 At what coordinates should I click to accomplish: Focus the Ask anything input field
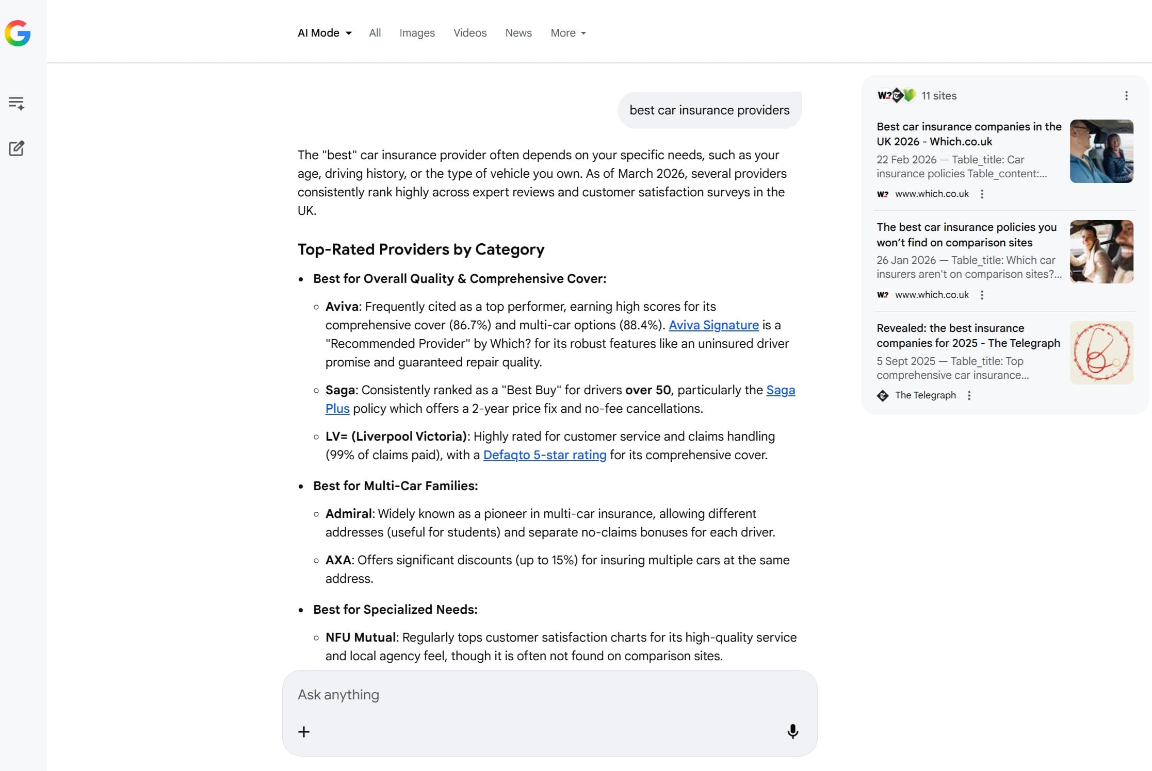(x=549, y=695)
